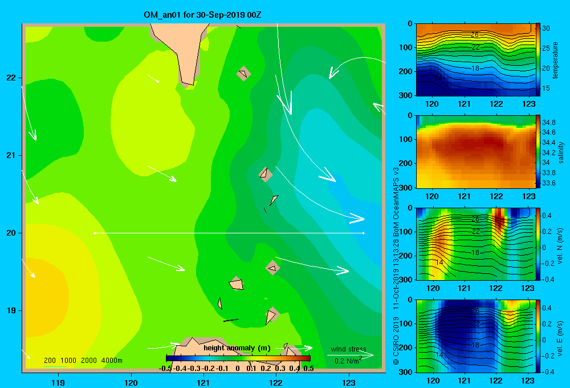Click longitude label '119' on main map
570x388 pixels.
coord(58,382)
